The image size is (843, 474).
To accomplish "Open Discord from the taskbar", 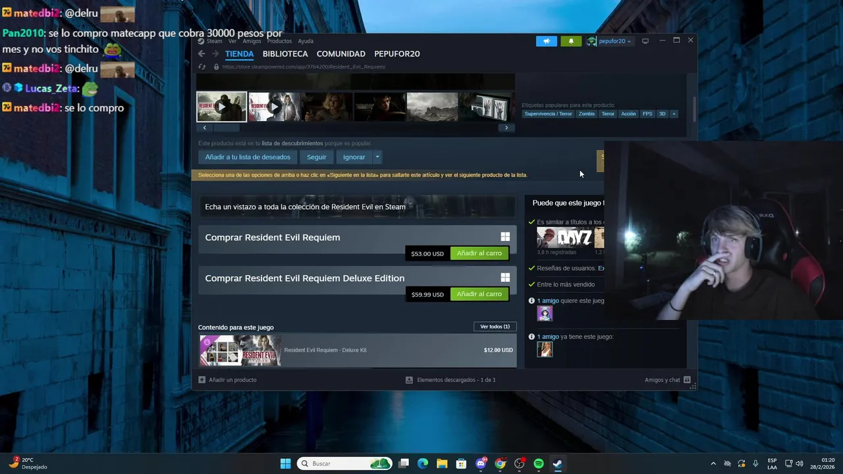I will (481, 463).
